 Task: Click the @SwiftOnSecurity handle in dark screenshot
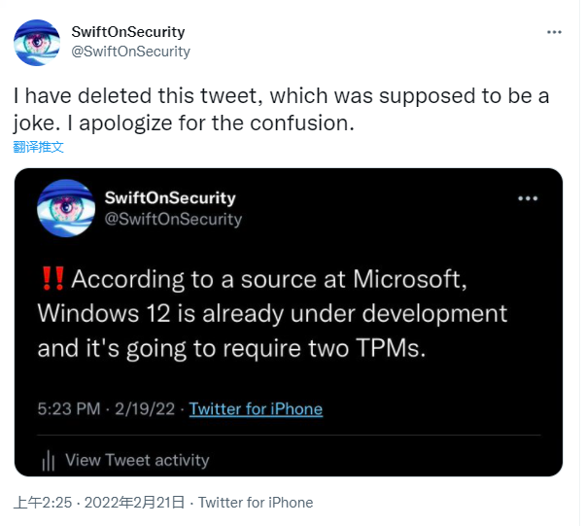(172, 219)
